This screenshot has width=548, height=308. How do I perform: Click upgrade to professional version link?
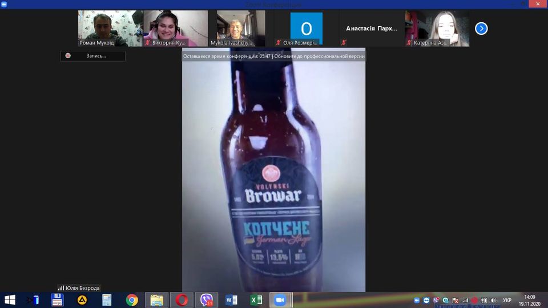319,56
